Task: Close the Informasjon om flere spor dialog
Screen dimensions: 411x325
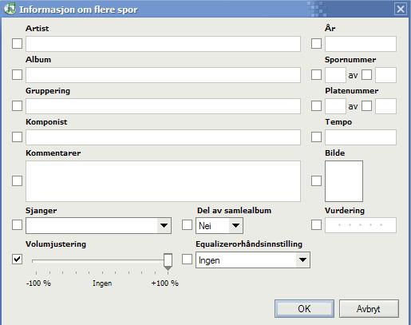Action: tap(401, 9)
